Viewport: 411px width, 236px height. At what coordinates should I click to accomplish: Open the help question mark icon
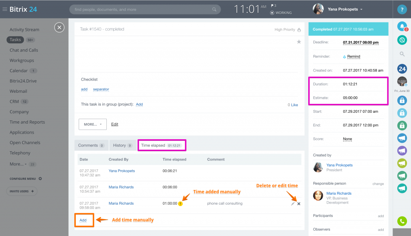click(402, 10)
